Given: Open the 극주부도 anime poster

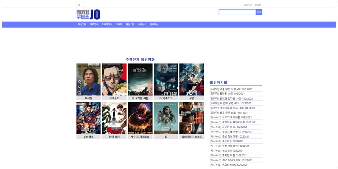Looking at the screenshot, I should (x=114, y=79).
